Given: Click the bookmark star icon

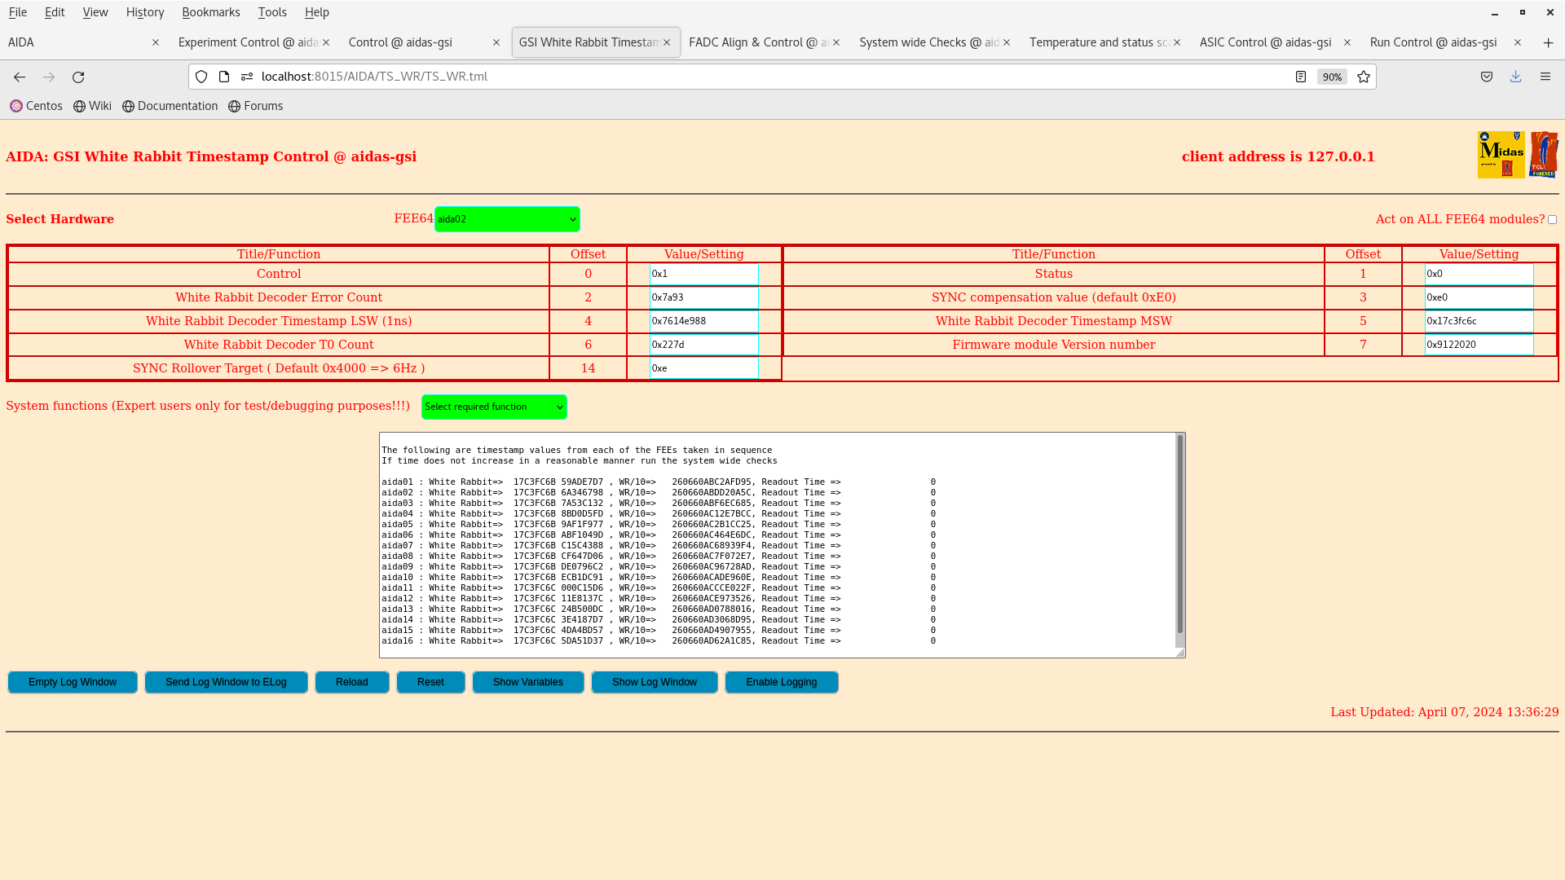Looking at the screenshot, I should click(x=1364, y=77).
